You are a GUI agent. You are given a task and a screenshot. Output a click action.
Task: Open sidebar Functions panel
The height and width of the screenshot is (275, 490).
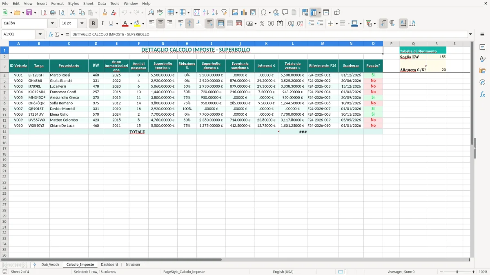click(x=482, y=94)
